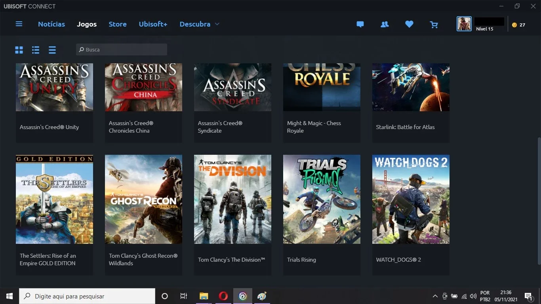Viewport: 541px width, 304px height.
Task: Open Assassin's Creed Chronicles China cover
Action: 143,87
